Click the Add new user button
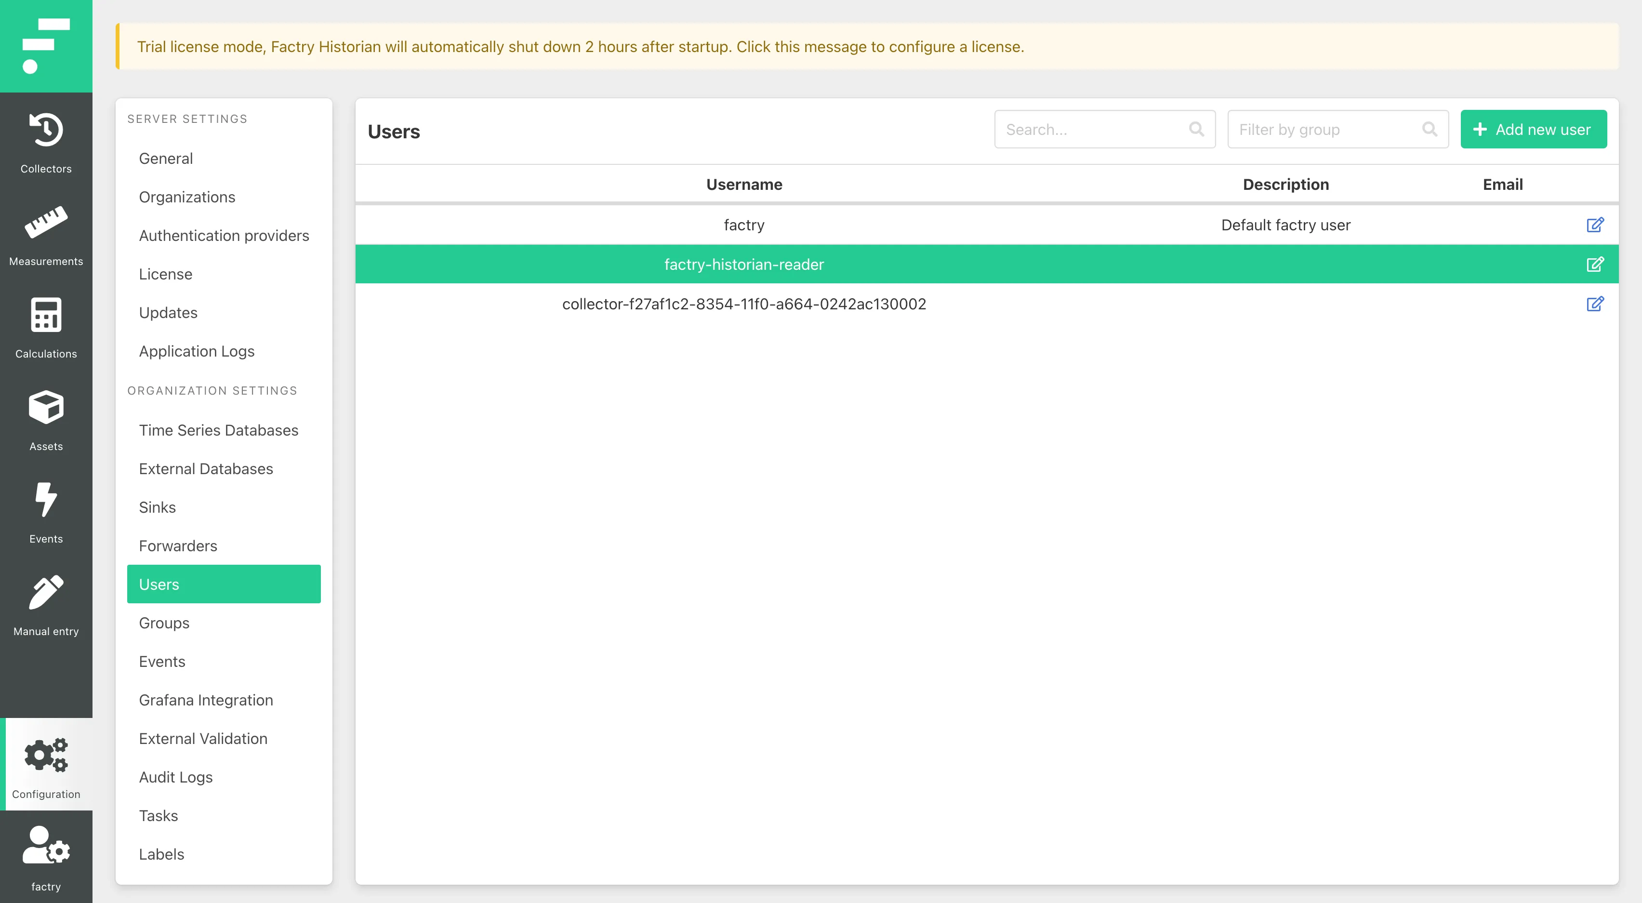The image size is (1642, 903). pyautogui.click(x=1534, y=130)
